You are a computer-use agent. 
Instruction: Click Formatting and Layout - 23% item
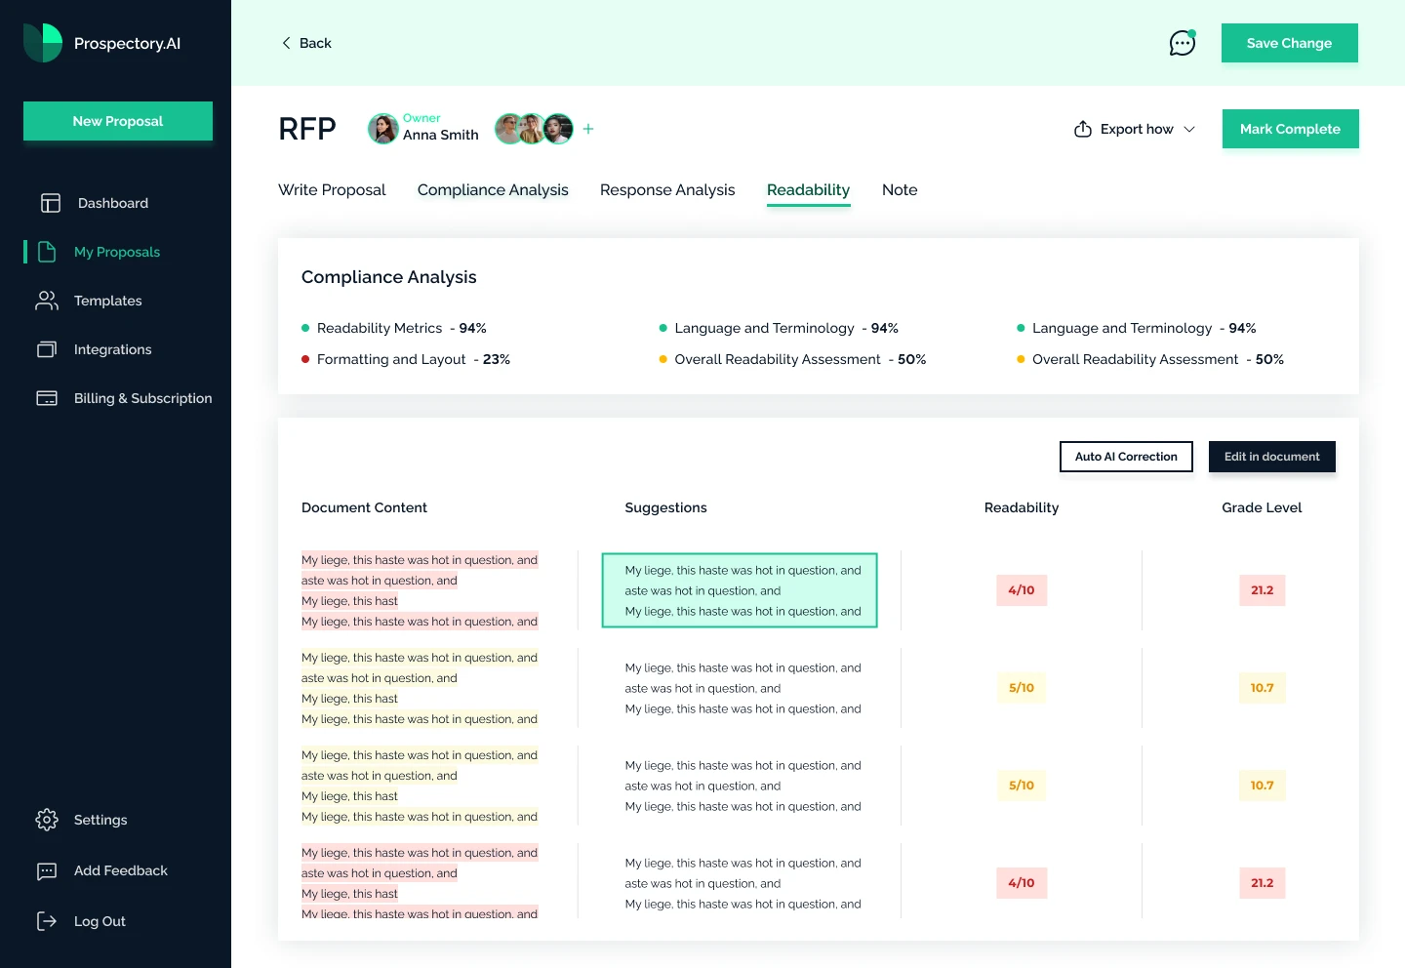pos(406,359)
